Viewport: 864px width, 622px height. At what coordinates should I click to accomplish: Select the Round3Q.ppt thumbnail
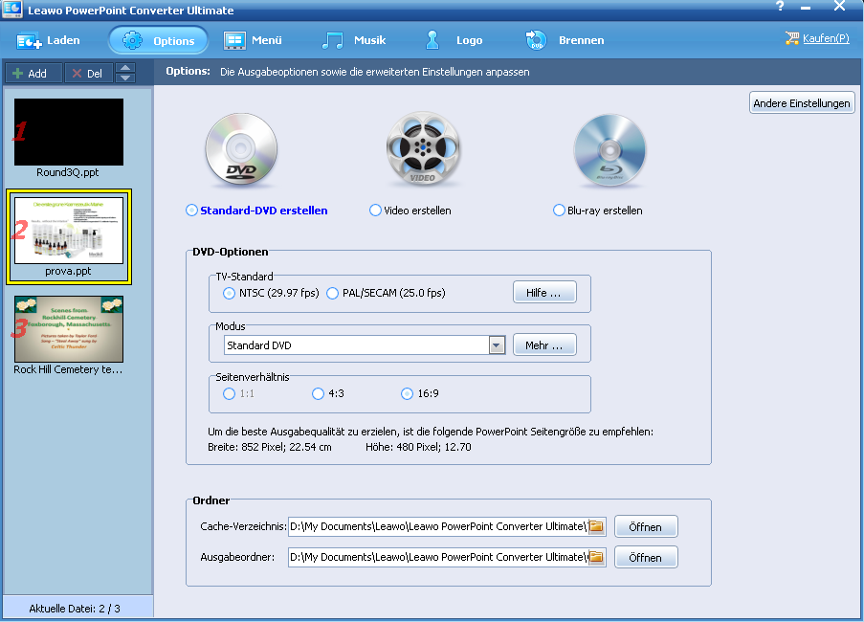tap(69, 132)
